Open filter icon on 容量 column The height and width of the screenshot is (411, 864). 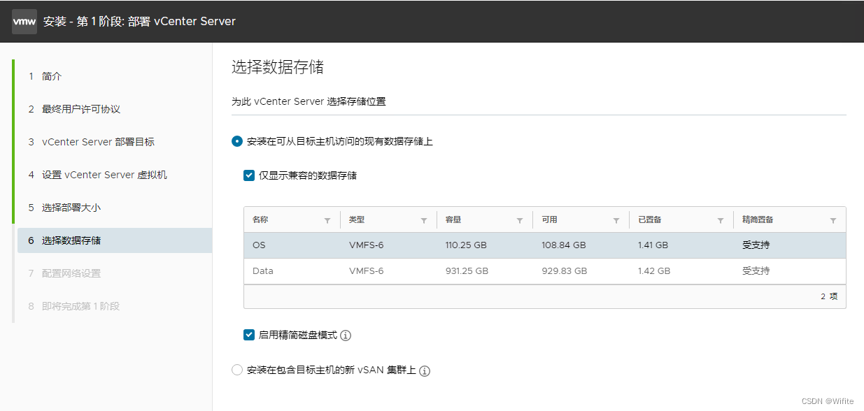[x=520, y=220]
